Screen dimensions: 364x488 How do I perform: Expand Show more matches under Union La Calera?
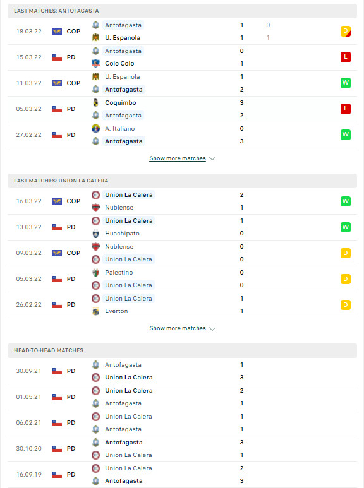178,328
